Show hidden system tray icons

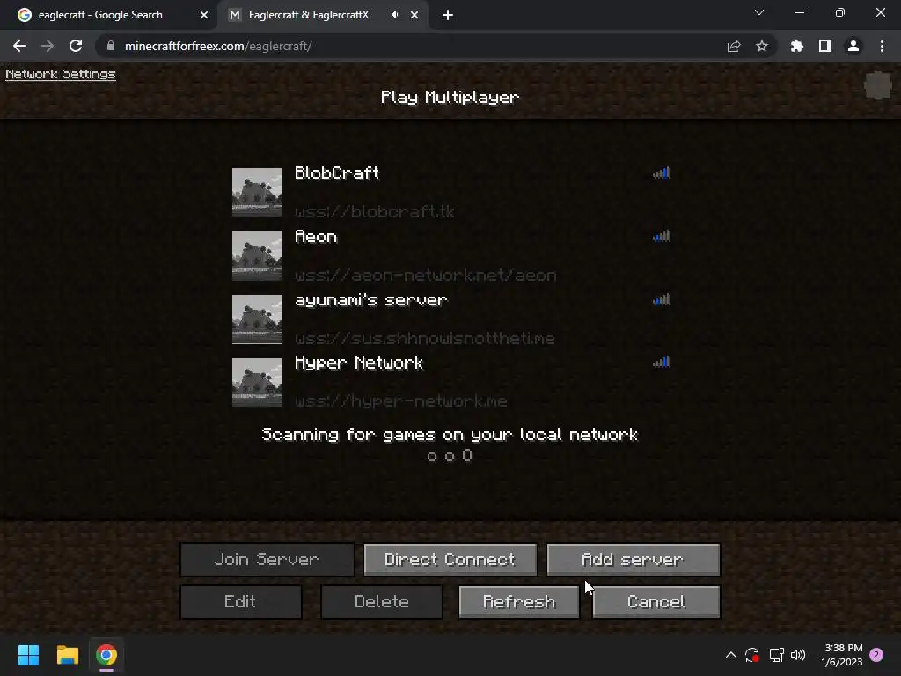731,655
